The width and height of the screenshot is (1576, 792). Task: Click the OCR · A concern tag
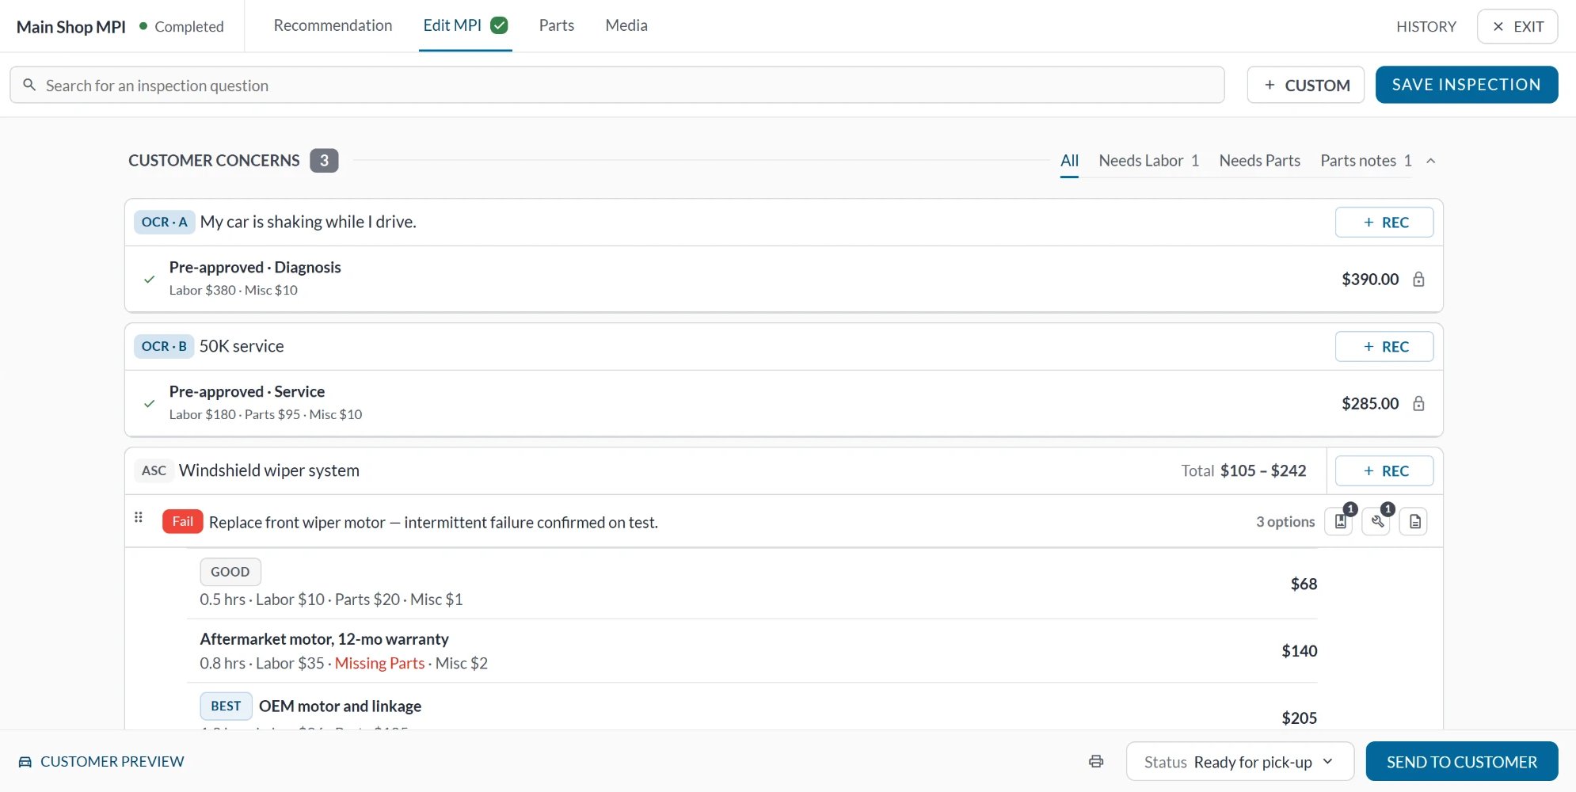coord(164,222)
